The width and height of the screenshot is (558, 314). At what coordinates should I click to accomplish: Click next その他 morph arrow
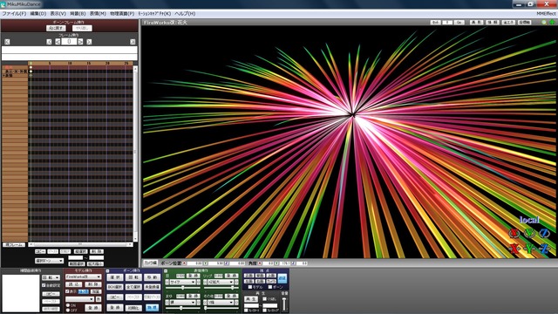click(x=236, y=303)
